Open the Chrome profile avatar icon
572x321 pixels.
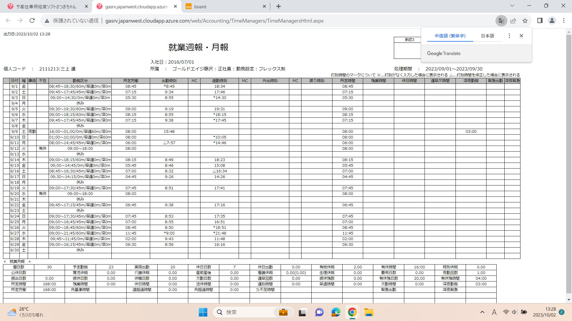pos(552,21)
